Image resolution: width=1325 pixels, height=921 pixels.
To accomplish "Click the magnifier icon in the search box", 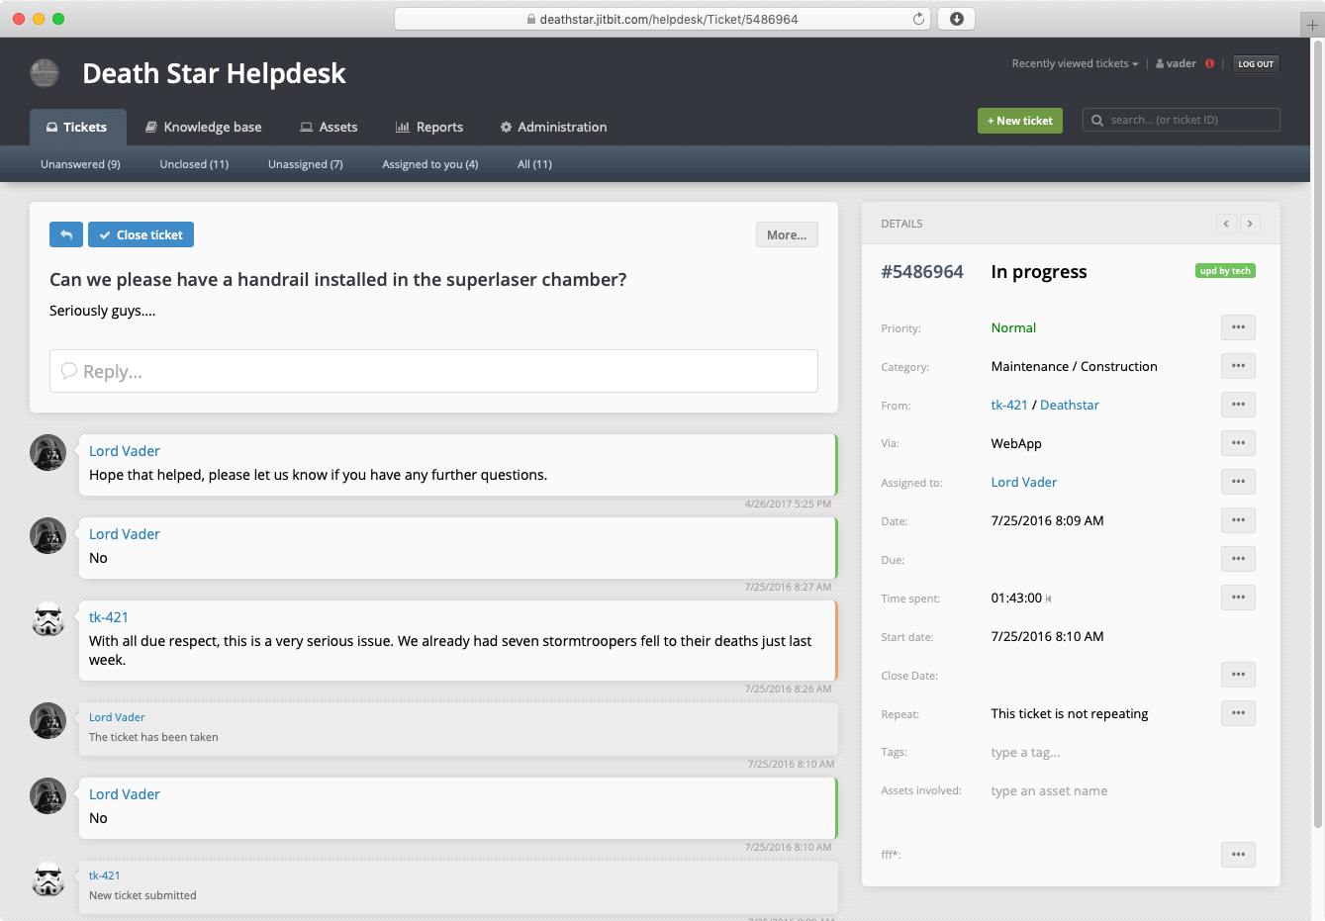I will [1096, 120].
